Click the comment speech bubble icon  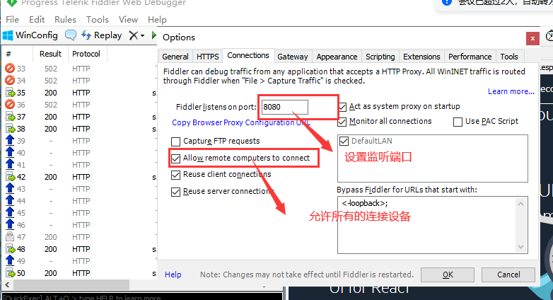71,35
